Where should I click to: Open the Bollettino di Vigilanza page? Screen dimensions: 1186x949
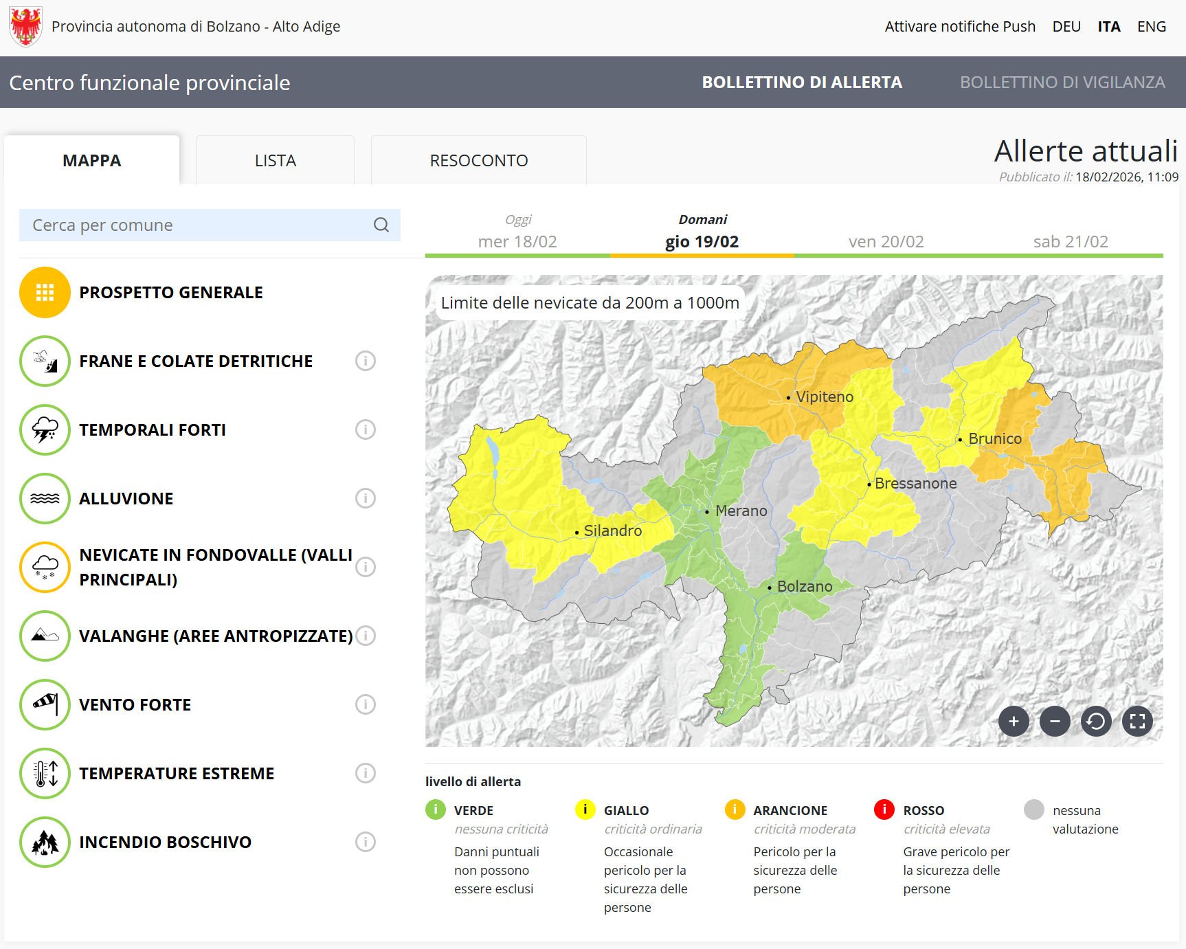[x=1062, y=82]
